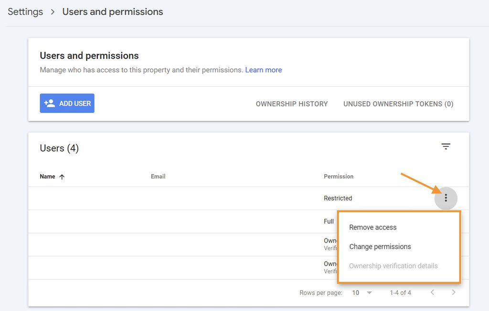Click the Permission column header
Screen dimensions: 489x311
(339, 176)
